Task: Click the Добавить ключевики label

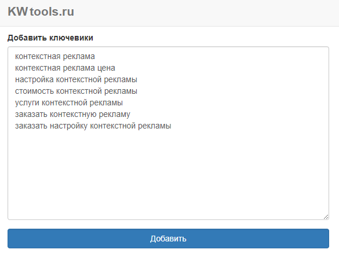Action: coord(50,38)
